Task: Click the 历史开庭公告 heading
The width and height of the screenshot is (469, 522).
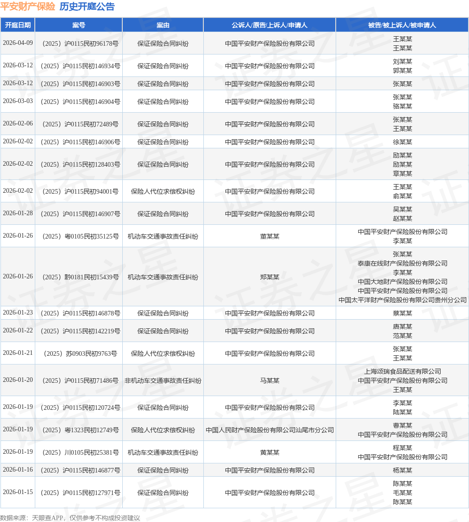Action: [87, 6]
